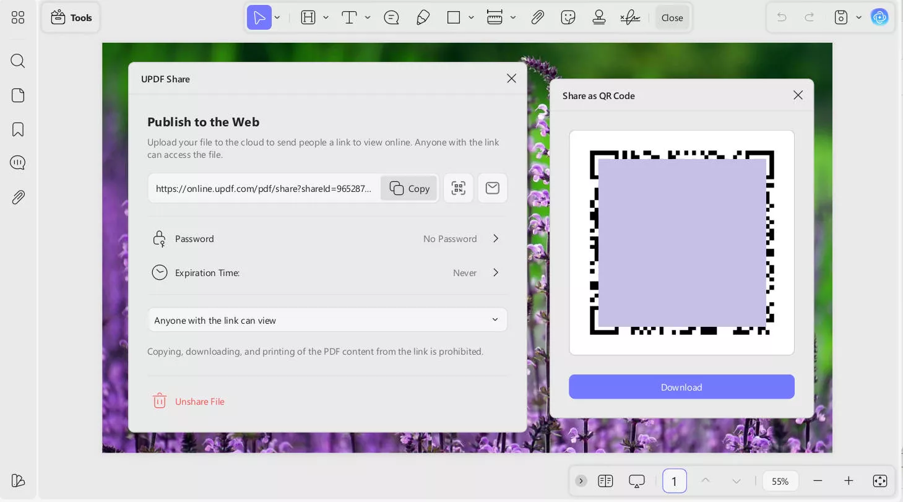Open Expiration Time settings row
903x502 pixels.
click(x=327, y=272)
